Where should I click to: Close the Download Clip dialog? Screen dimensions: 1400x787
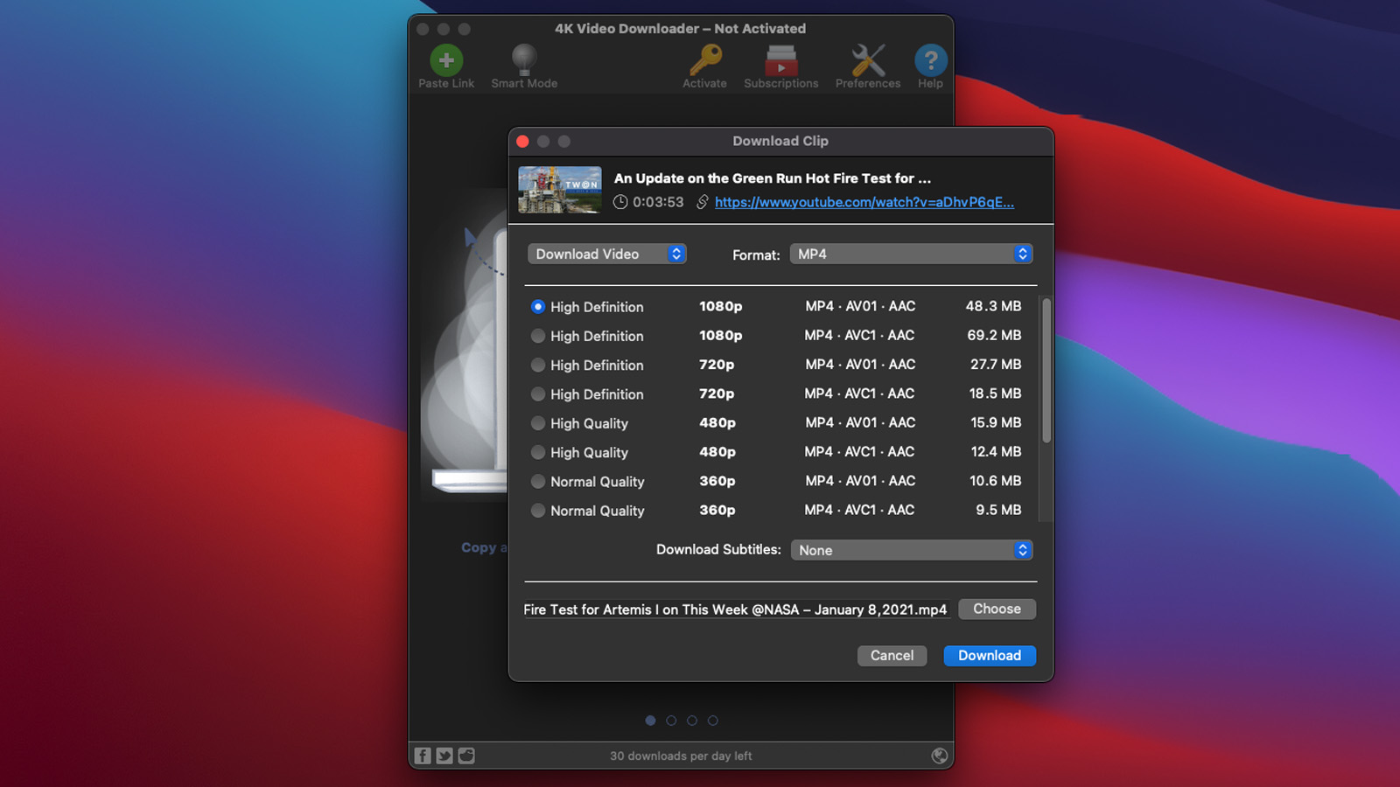click(522, 141)
